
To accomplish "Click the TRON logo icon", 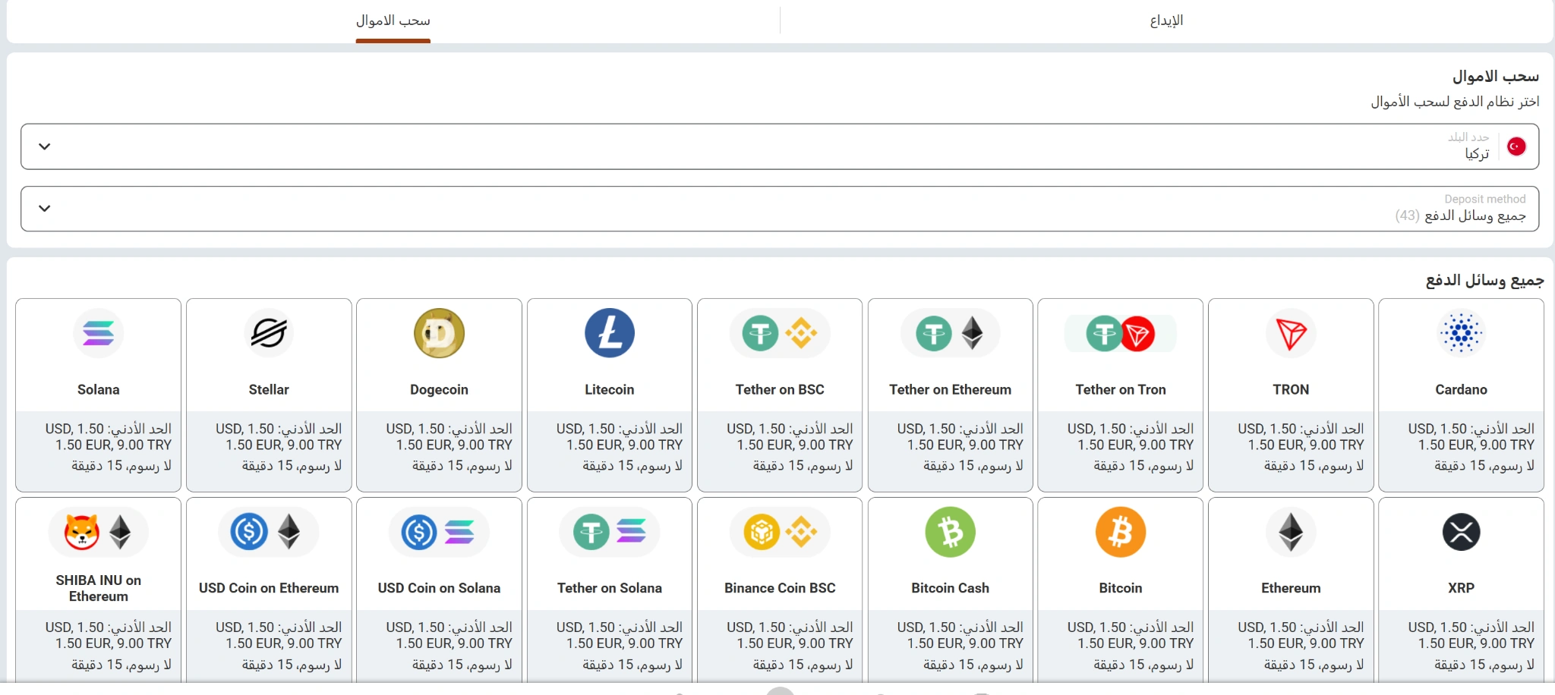I will (x=1291, y=333).
